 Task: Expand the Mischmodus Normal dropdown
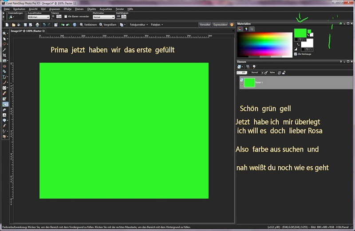(x=104, y=17)
